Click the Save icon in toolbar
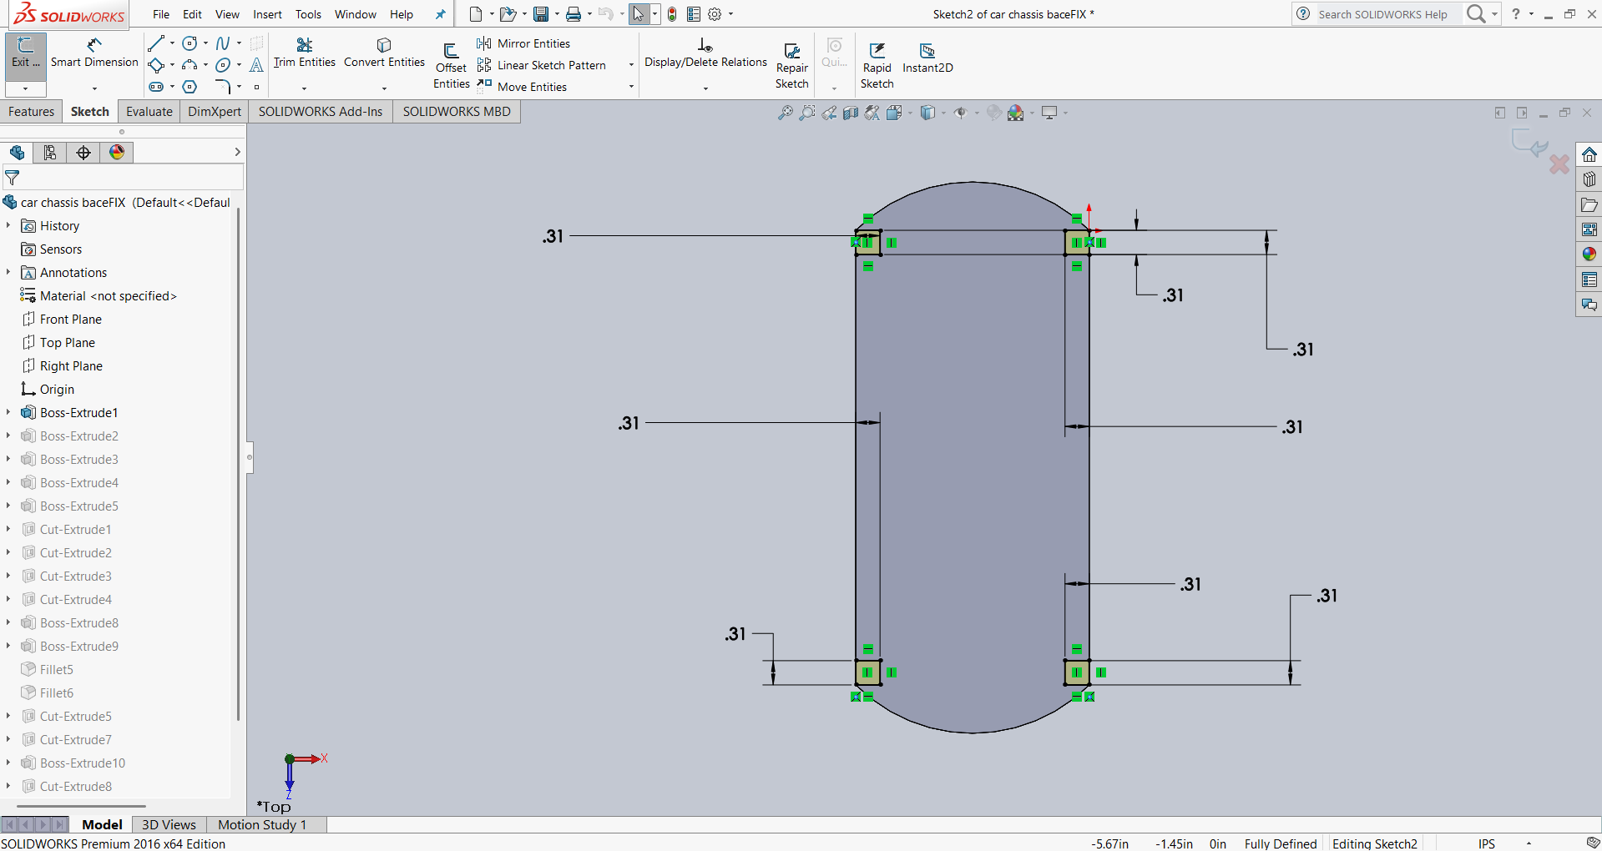The image size is (1602, 851). click(541, 14)
